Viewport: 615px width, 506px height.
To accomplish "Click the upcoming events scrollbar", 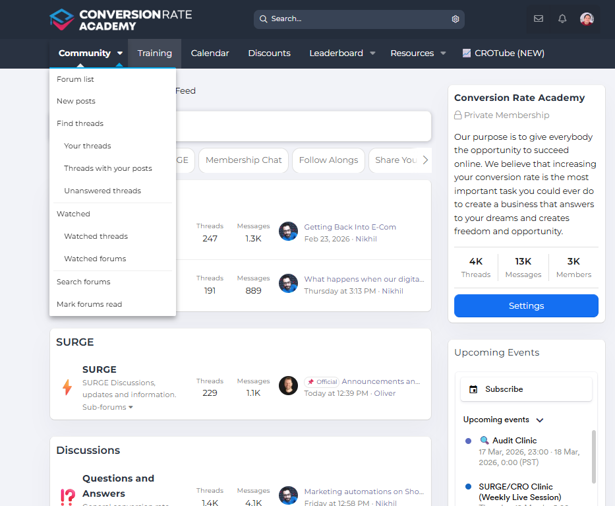I will (594, 457).
